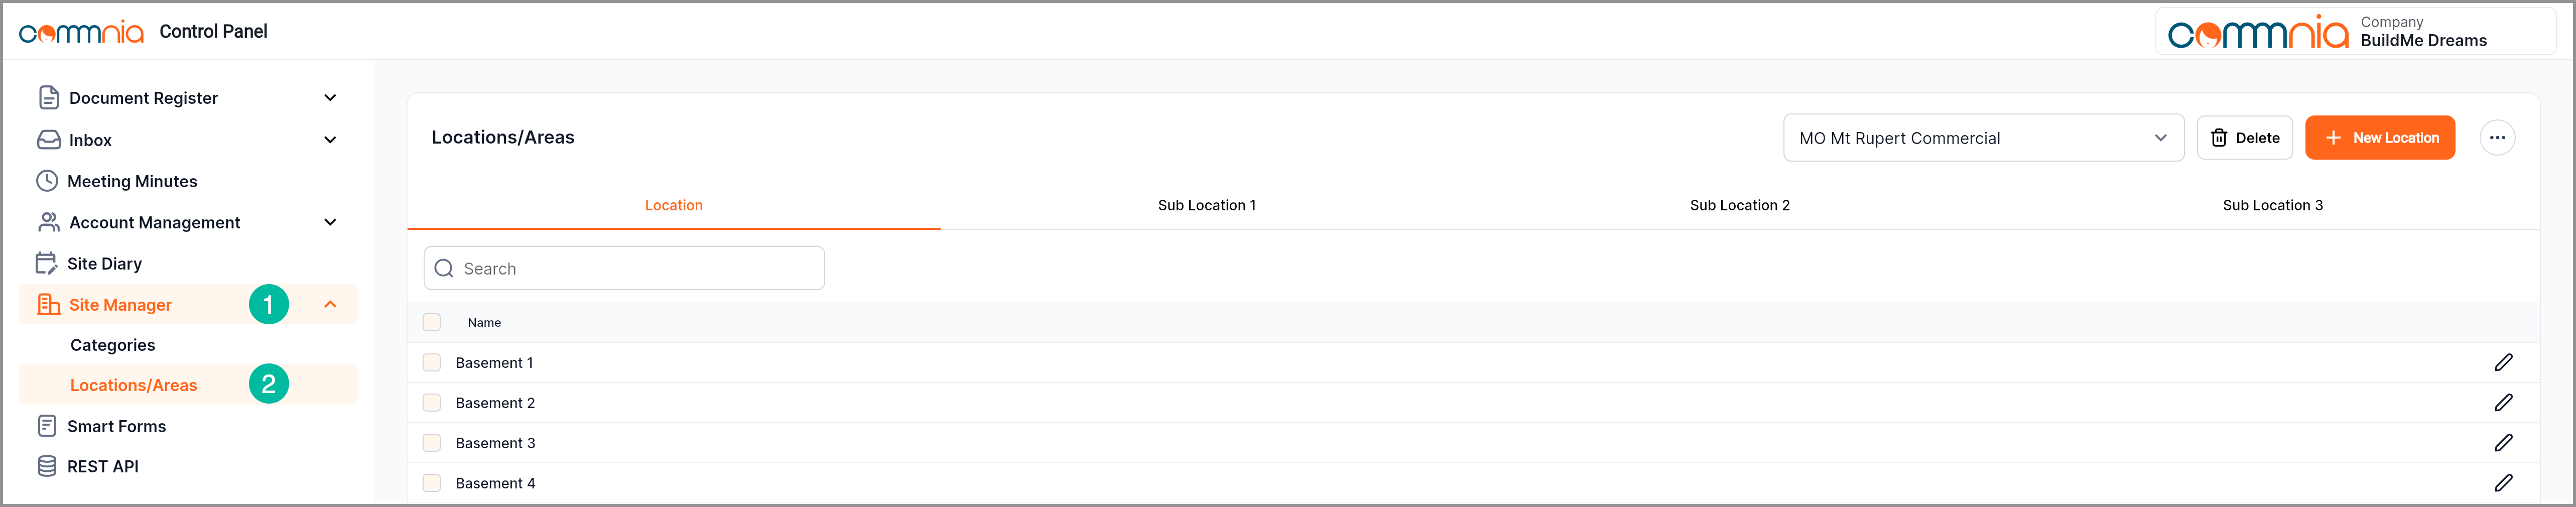Toggle the select-all checkbox beside Name

432,322
